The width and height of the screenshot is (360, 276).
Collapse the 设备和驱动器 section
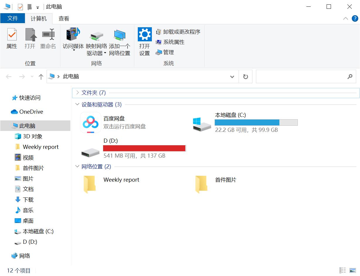coord(77,104)
